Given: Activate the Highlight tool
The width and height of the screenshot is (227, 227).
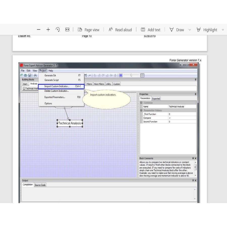Looking at the screenshot, I should (x=207, y=30).
